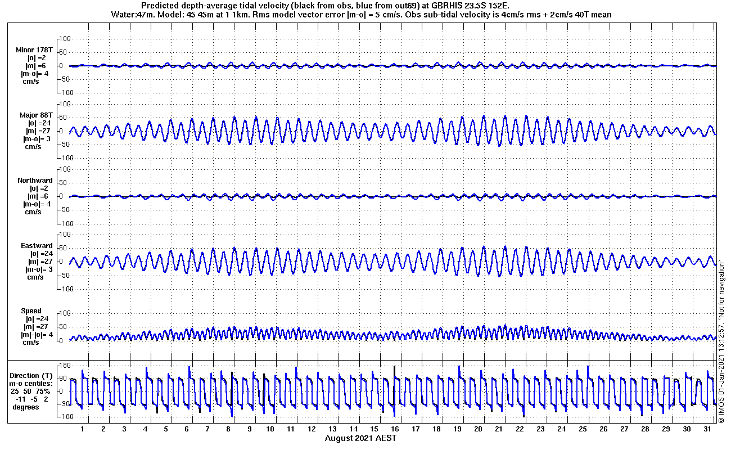Click the "-11 -5 2" centile values
Viewport: 731px width, 450px height.
pyautogui.click(x=33, y=399)
